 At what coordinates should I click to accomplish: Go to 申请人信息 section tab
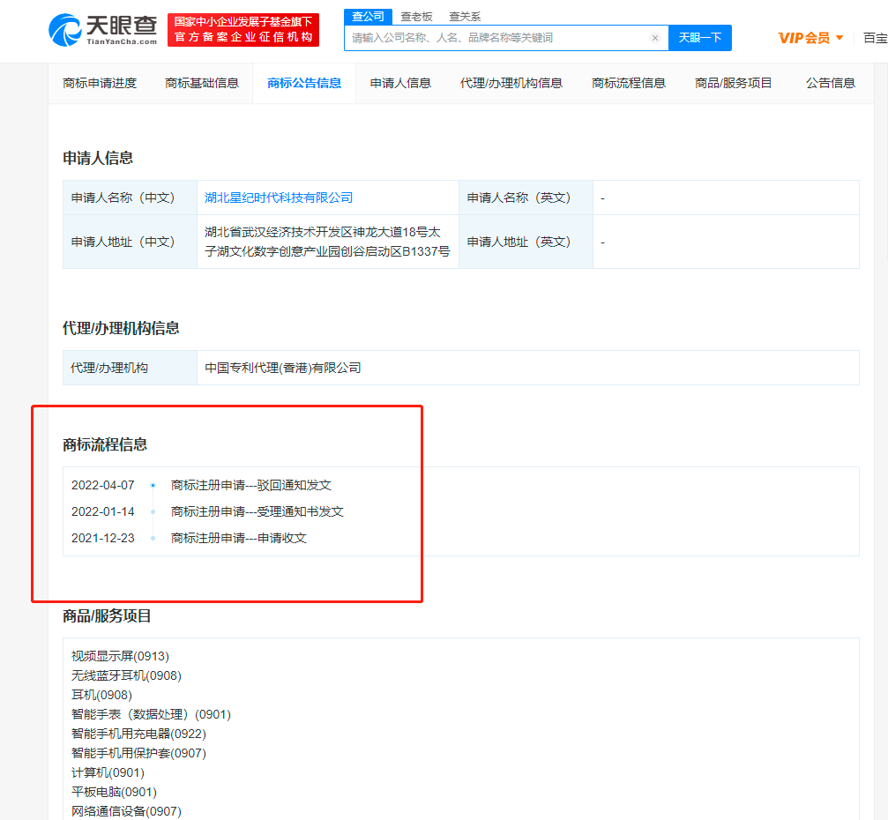(x=400, y=83)
